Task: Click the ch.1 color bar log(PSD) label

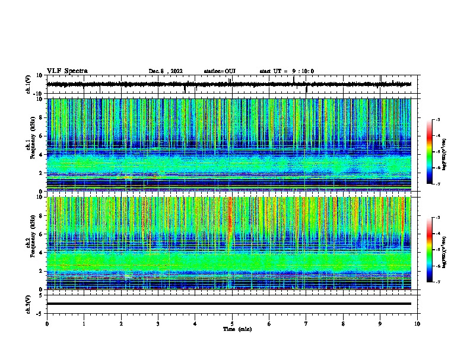Action: pyautogui.click(x=444, y=154)
